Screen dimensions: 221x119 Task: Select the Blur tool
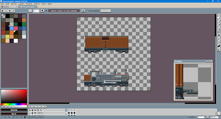(219, 49)
